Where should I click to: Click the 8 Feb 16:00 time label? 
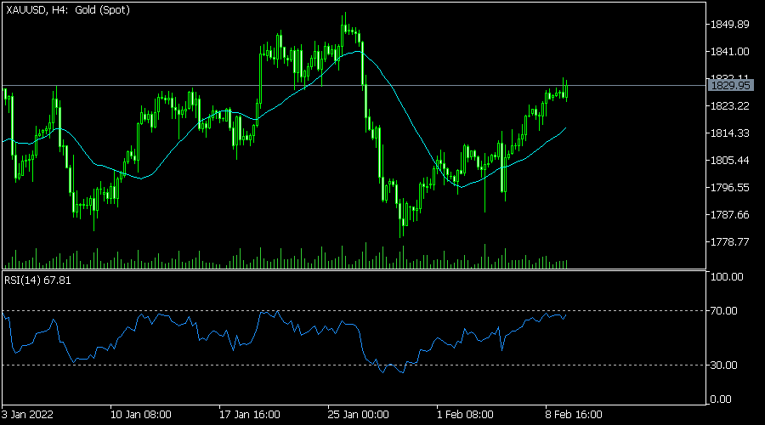(x=573, y=415)
